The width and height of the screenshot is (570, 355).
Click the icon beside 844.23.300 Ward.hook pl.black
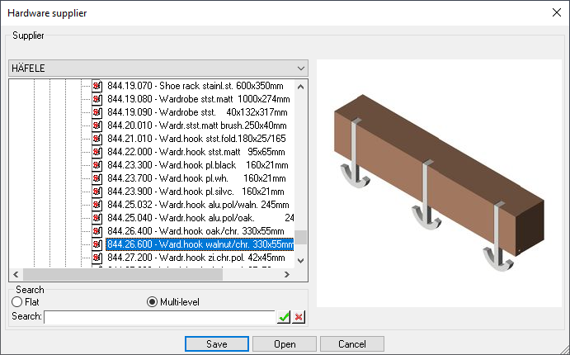coord(96,165)
